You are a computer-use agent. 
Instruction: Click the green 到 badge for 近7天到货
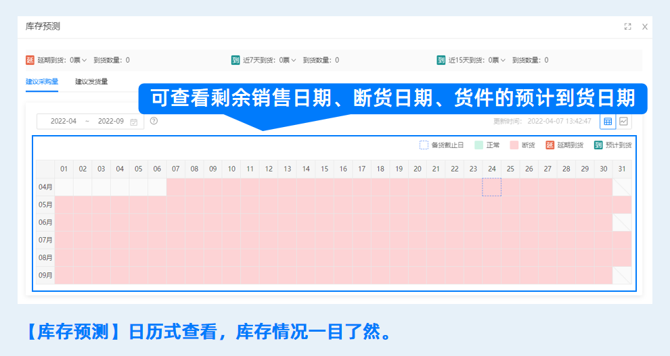coord(236,60)
